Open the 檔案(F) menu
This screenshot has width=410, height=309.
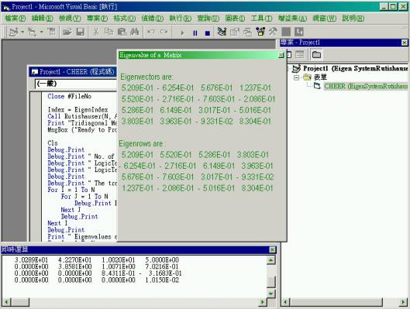[16, 19]
